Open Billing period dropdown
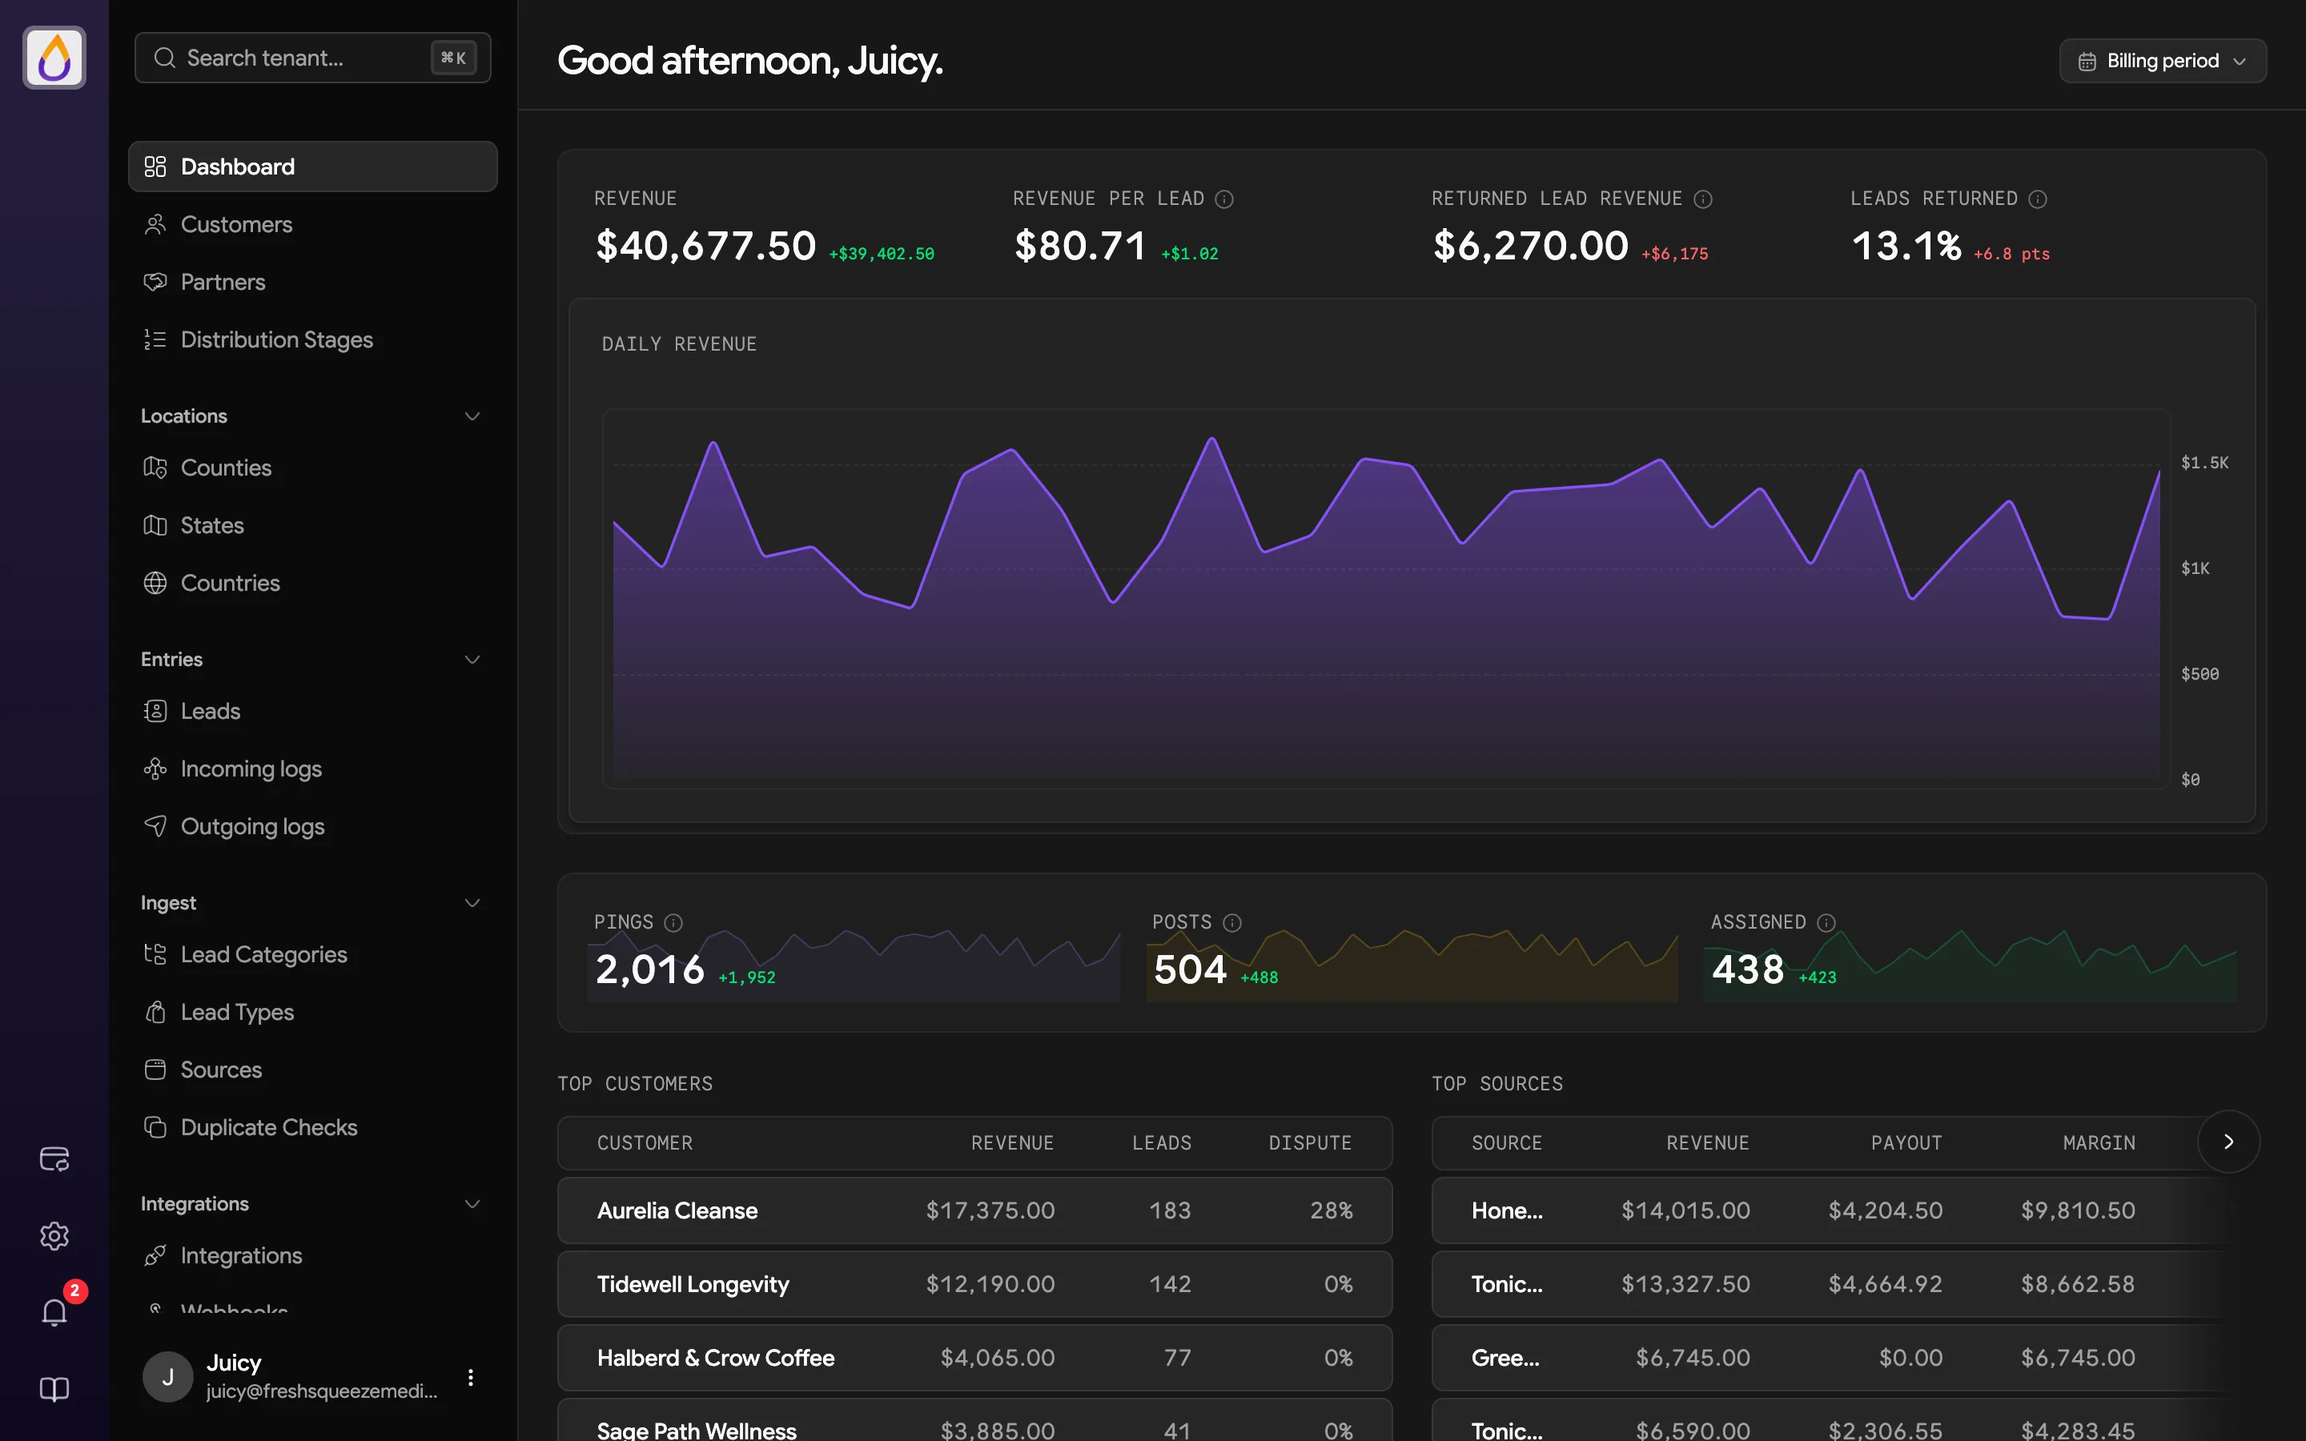2306x1441 pixels. 2162,61
